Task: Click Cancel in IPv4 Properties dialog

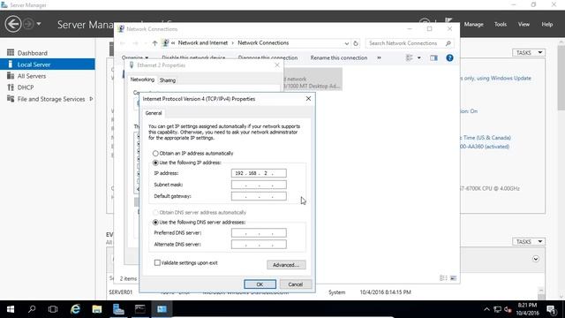Action: pos(296,284)
